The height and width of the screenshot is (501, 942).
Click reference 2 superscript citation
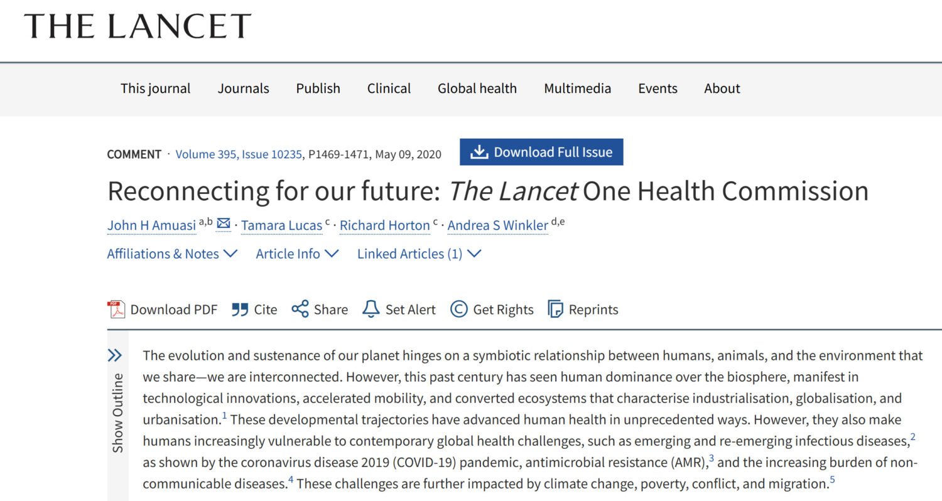[x=912, y=437]
